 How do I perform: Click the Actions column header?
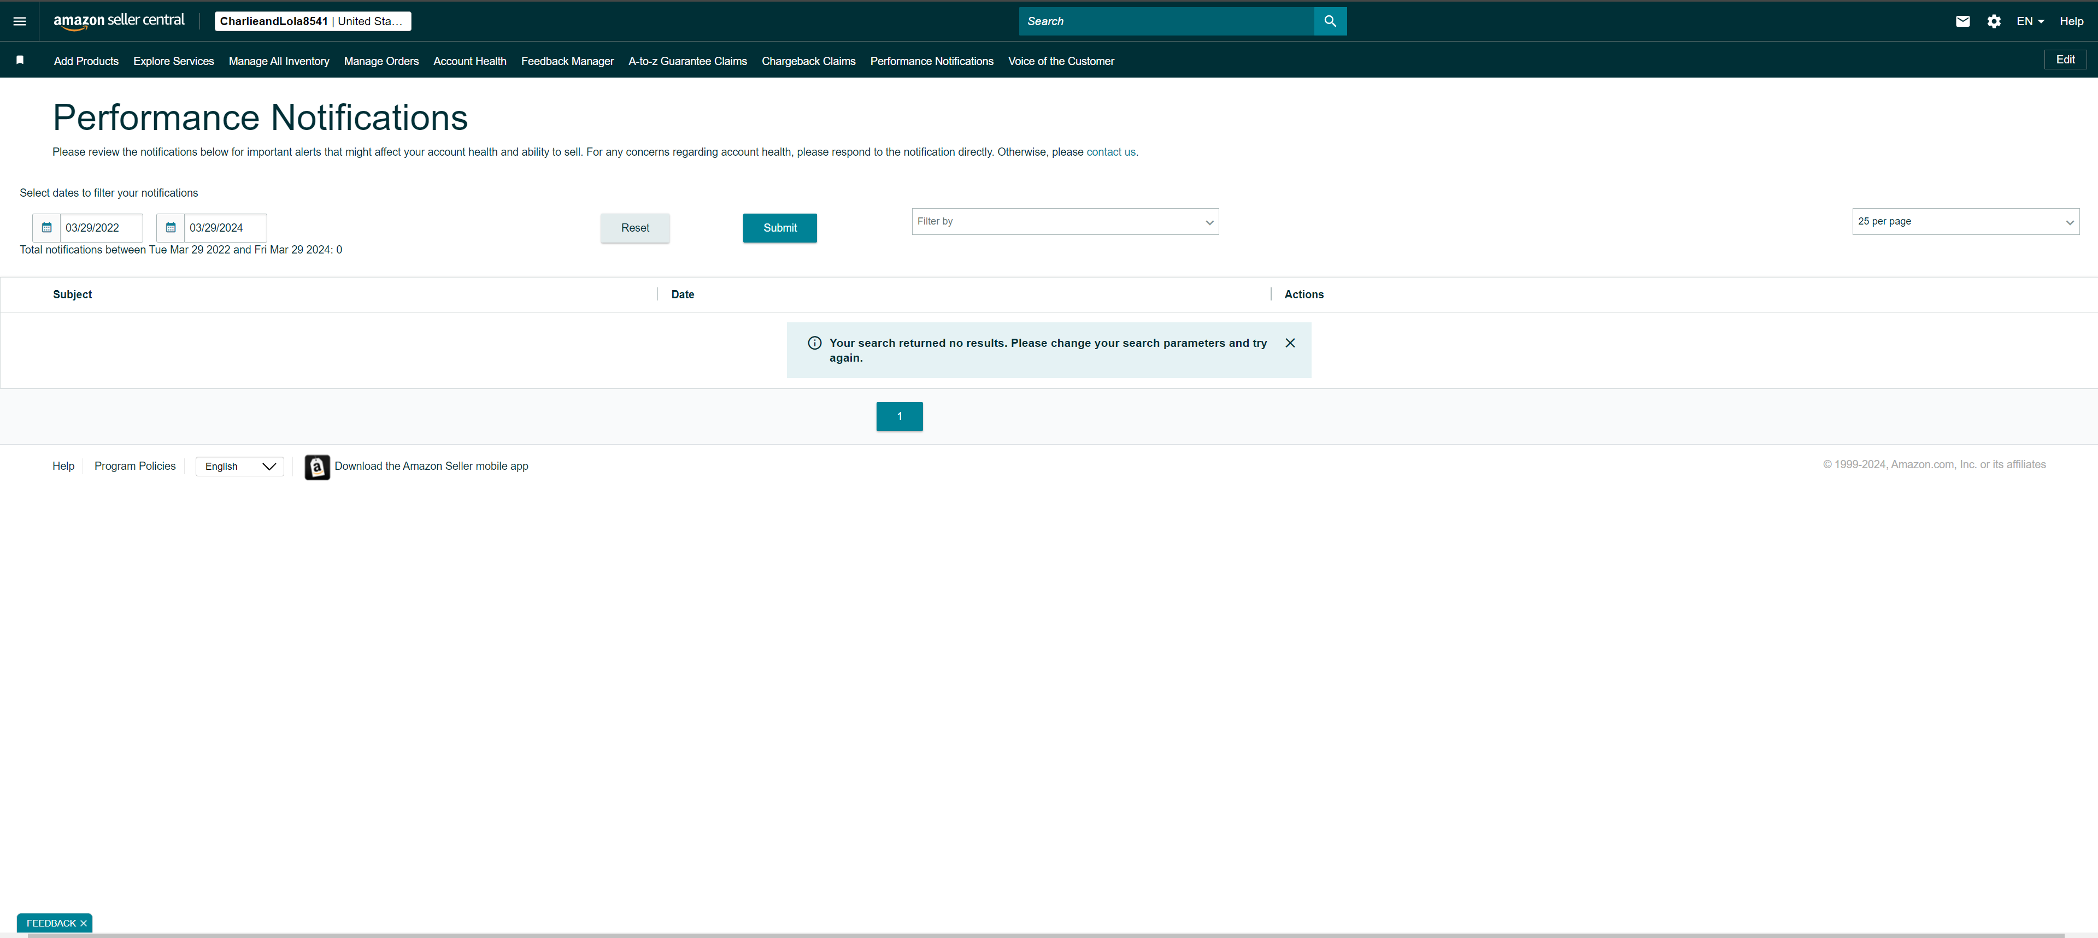point(1303,295)
